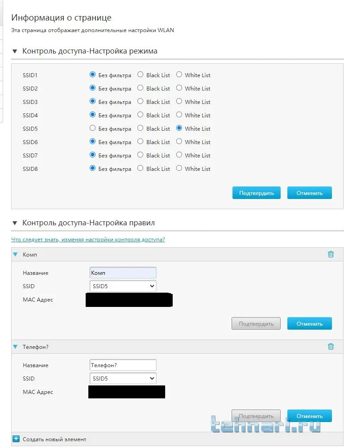Collapse the Комп rule triangle

15,254
